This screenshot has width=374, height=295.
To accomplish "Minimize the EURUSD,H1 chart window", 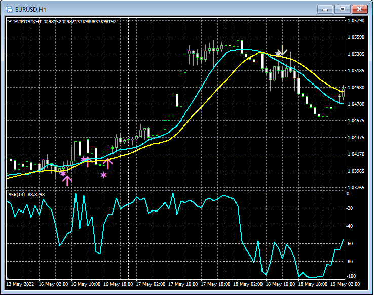I will point(325,9).
